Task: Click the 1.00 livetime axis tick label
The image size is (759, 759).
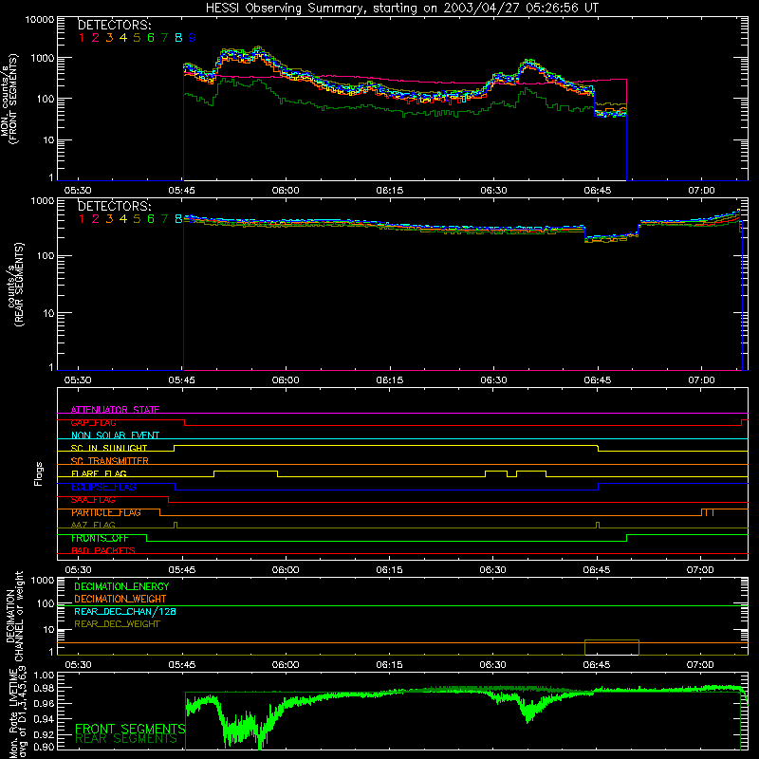Action: 44,675
